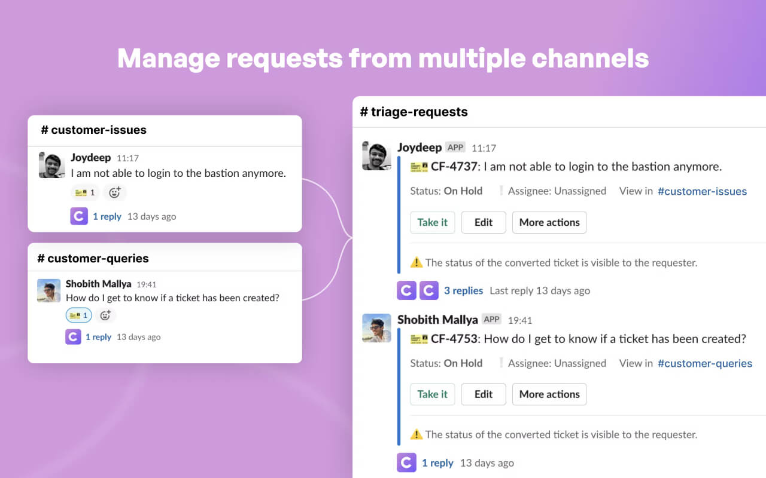Open the 3 replies thread in triage-requests
Screen dimensions: 766x478
(x=463, y=290)
